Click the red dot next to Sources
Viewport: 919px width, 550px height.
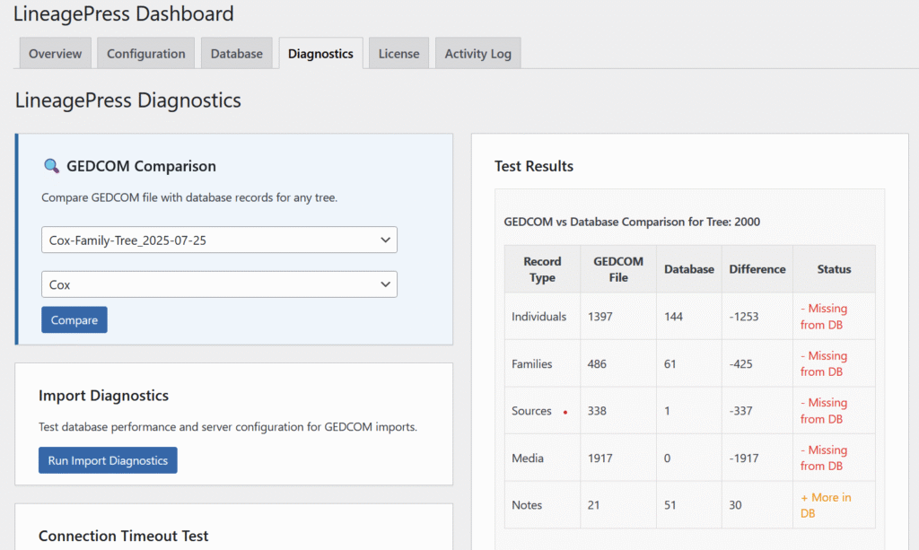[x=565, y=413]
